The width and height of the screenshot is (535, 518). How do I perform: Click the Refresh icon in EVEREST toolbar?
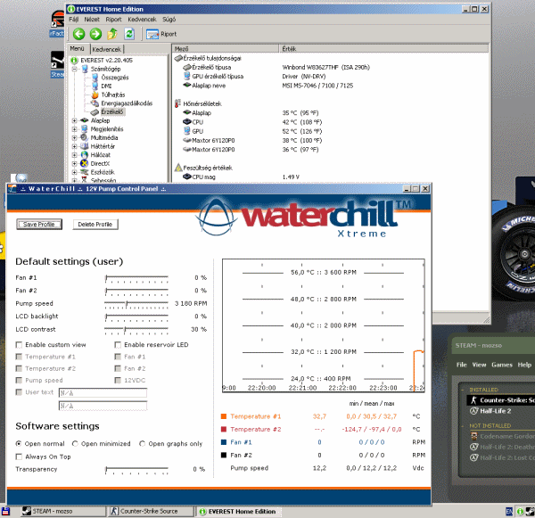(129, 34)
